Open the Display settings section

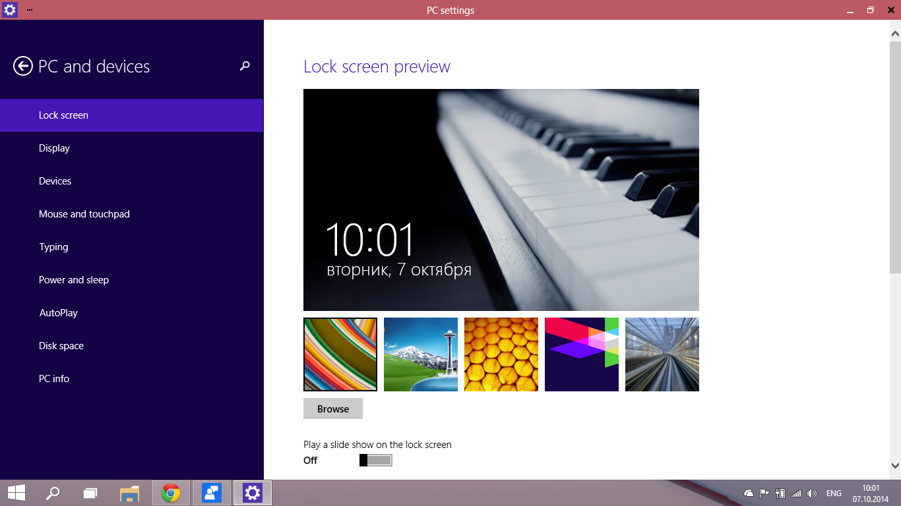point(54,148)
